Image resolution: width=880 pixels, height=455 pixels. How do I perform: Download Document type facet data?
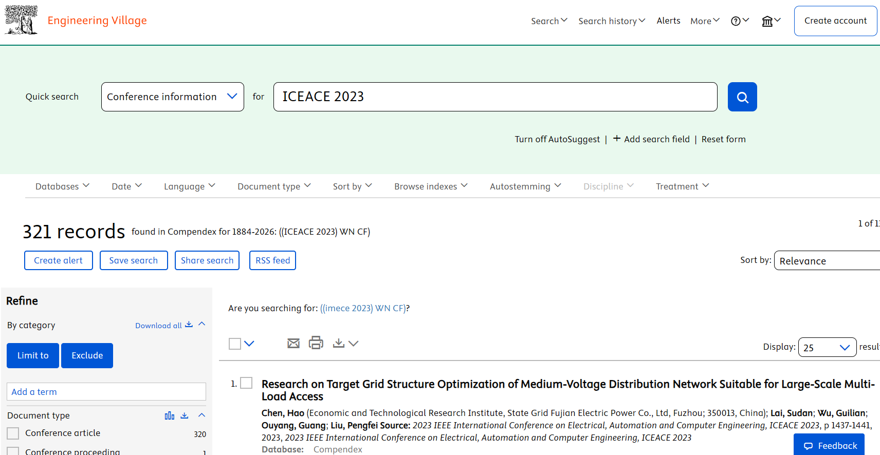(x=185, y=415)
